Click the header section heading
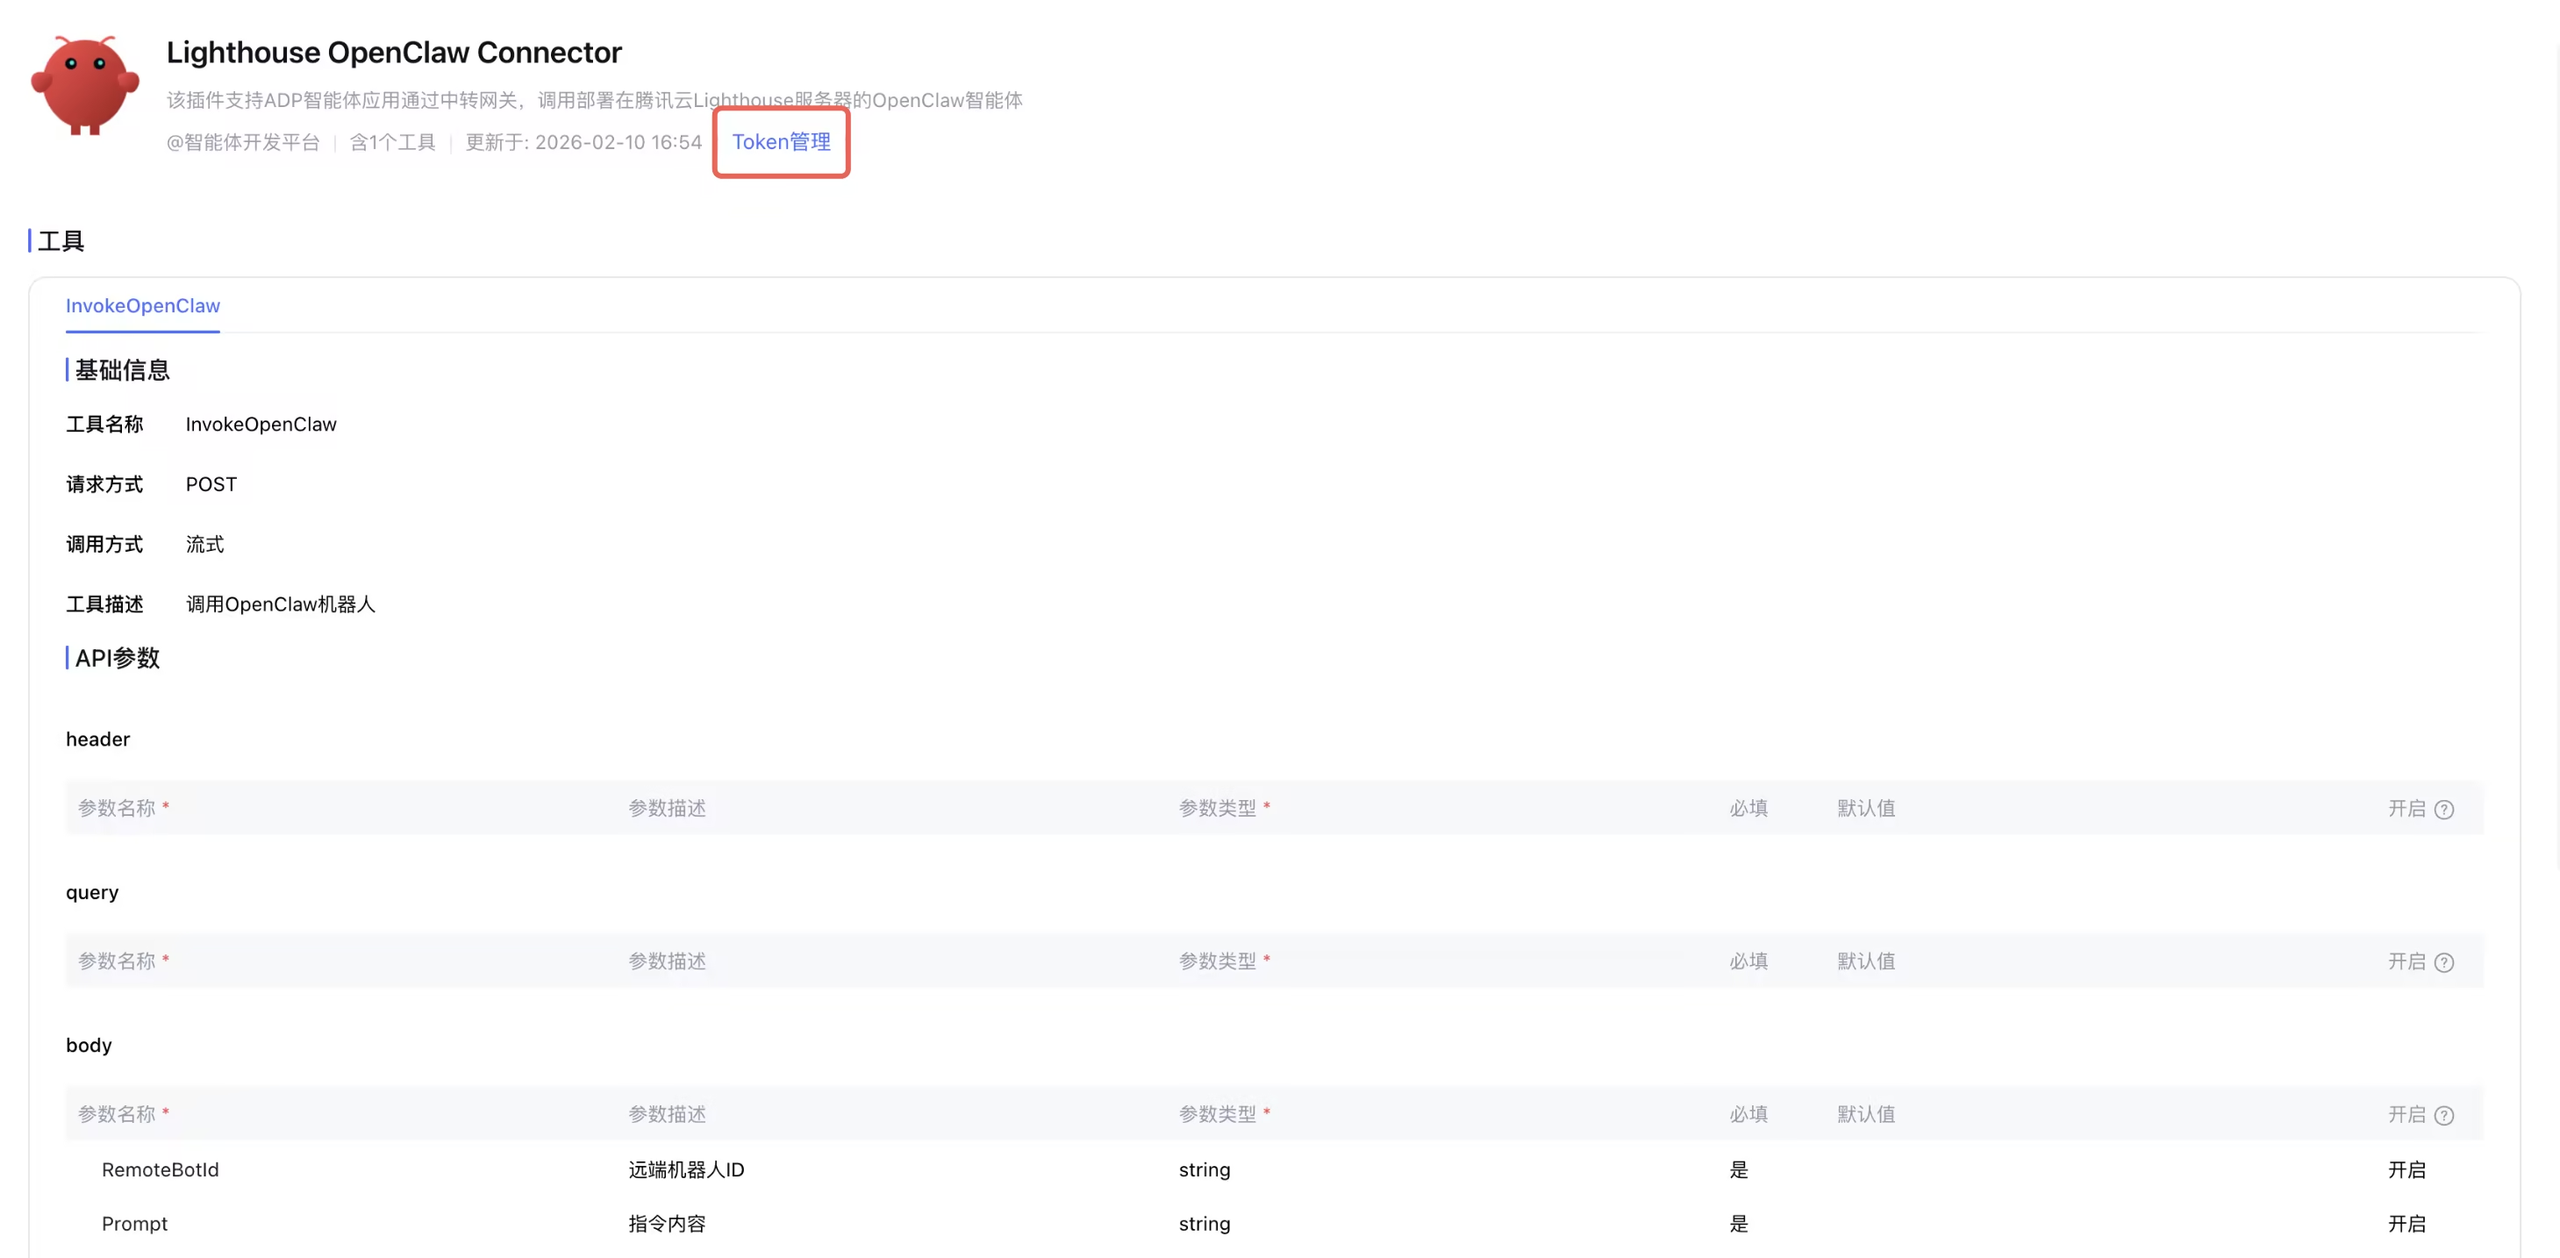The width and height of the screenshot is (2560, 1258). 97,739
